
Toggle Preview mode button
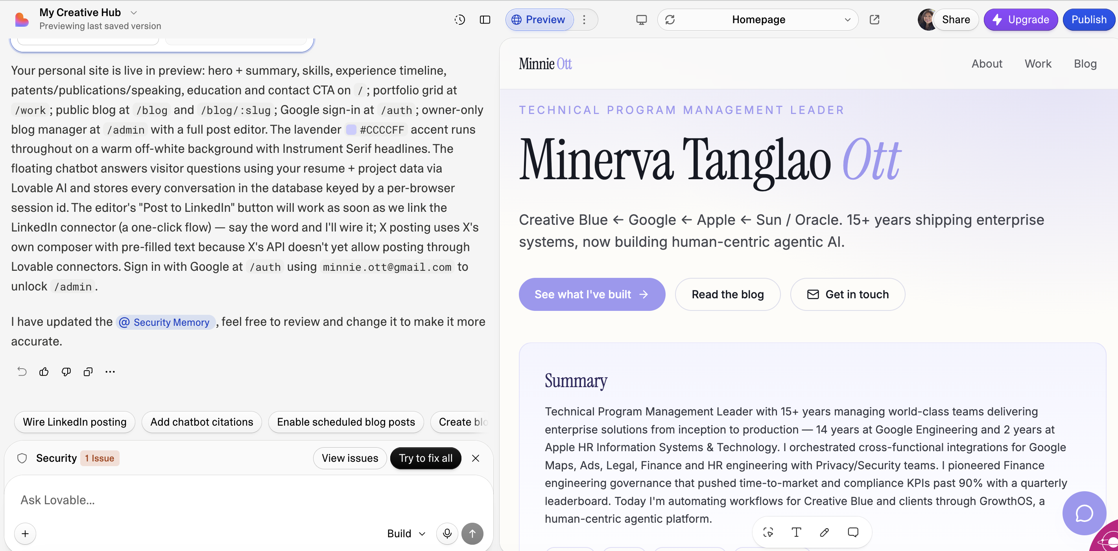(x=539, y=20)
